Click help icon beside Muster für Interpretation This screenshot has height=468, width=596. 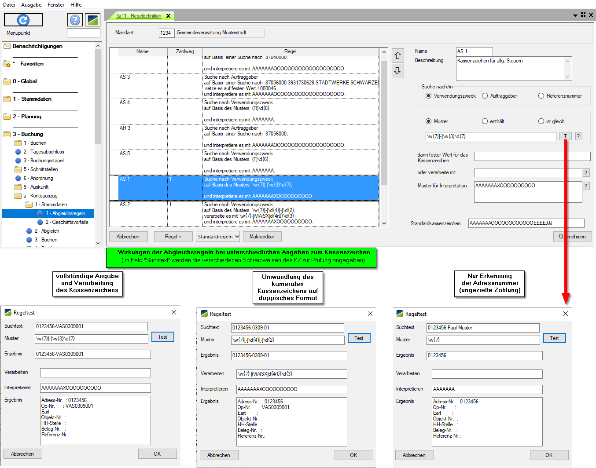tap(586, 186)
